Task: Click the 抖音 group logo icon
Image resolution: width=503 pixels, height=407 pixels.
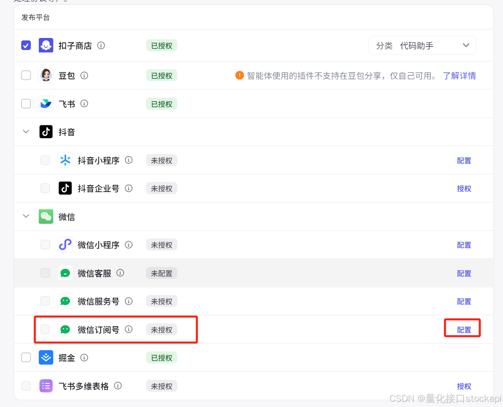Action: click(x=46, y=132)
